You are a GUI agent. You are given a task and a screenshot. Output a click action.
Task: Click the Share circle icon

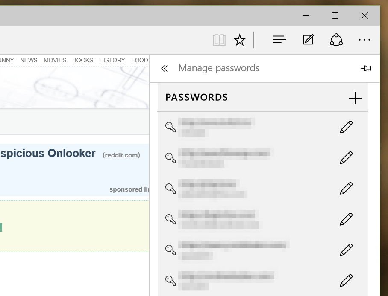(336, 40)
